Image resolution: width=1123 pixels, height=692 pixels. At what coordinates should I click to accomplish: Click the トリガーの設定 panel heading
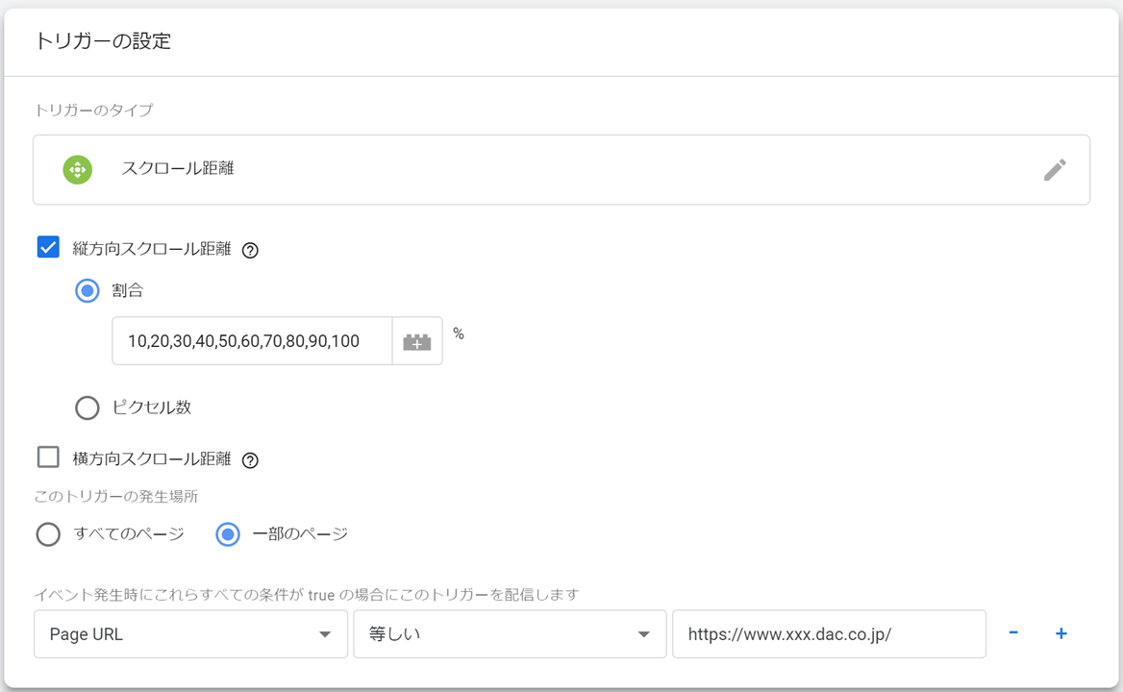coord(103,41)
